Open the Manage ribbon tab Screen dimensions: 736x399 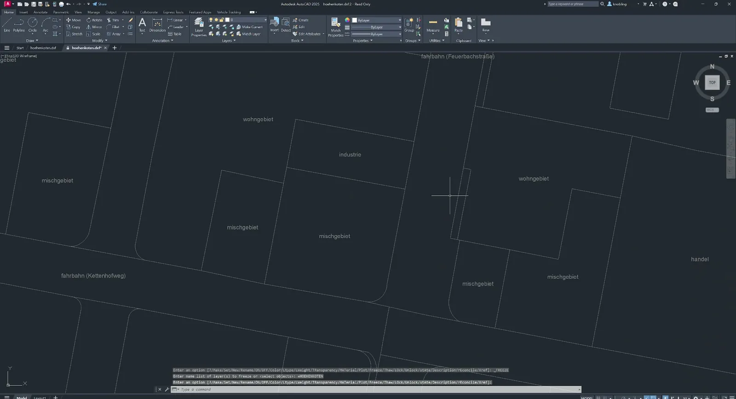[94, 12]
